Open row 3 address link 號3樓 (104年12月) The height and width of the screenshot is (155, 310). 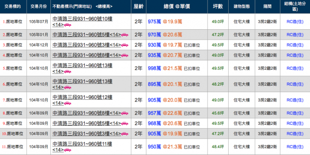click(87, 45)
